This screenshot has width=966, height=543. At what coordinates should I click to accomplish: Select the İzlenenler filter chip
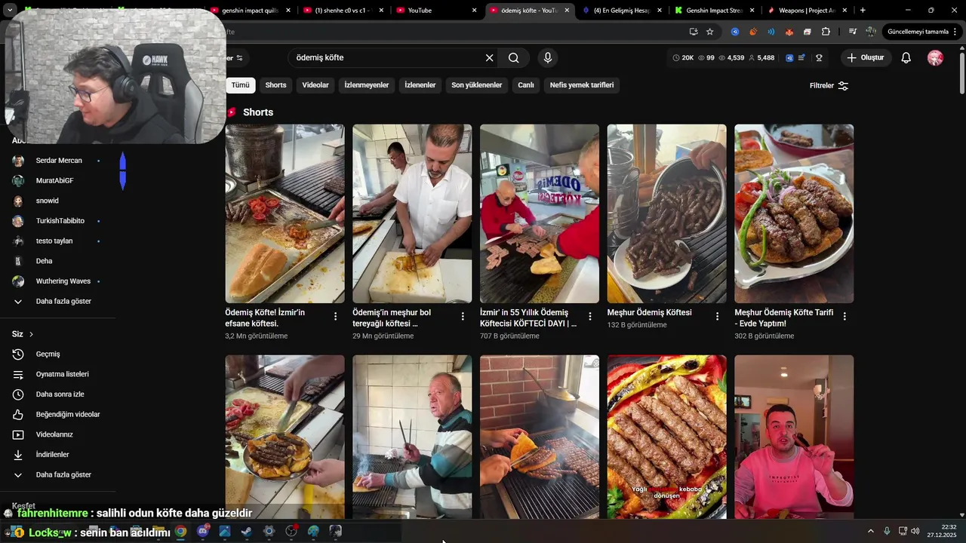[x=420, y=85]
